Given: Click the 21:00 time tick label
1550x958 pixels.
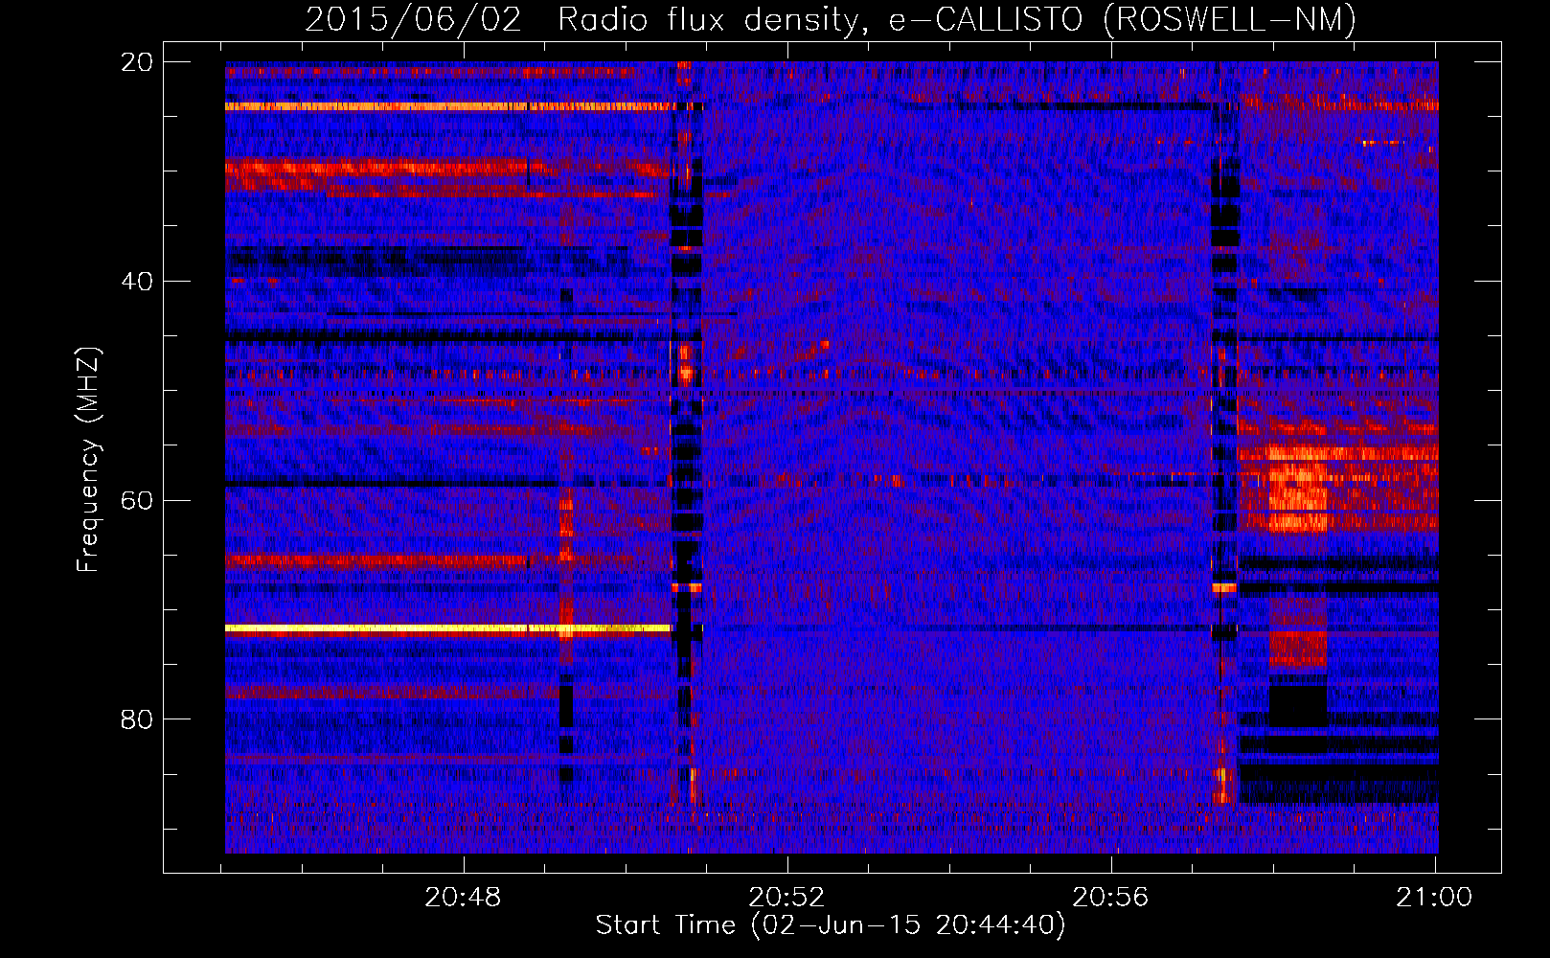Looking at the screenshot, I should 1434,898.
